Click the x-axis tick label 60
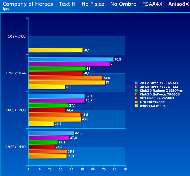 click(93, 170)
